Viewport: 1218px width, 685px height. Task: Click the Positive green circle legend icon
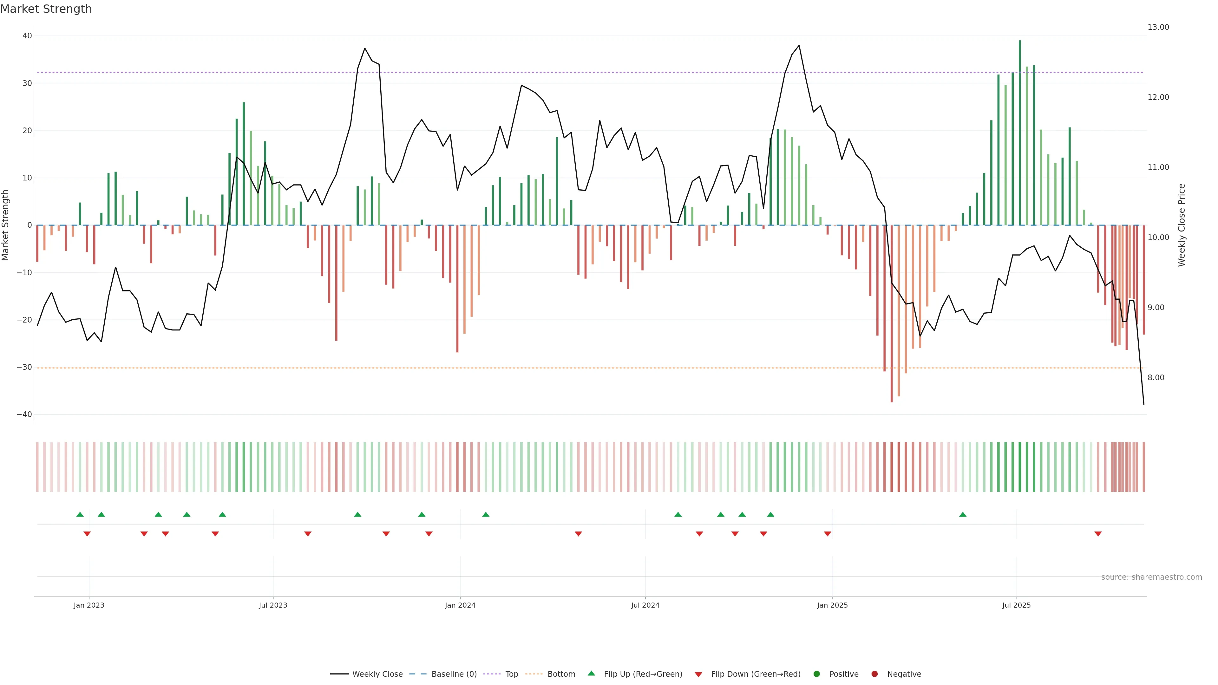(x=816, y=674)
